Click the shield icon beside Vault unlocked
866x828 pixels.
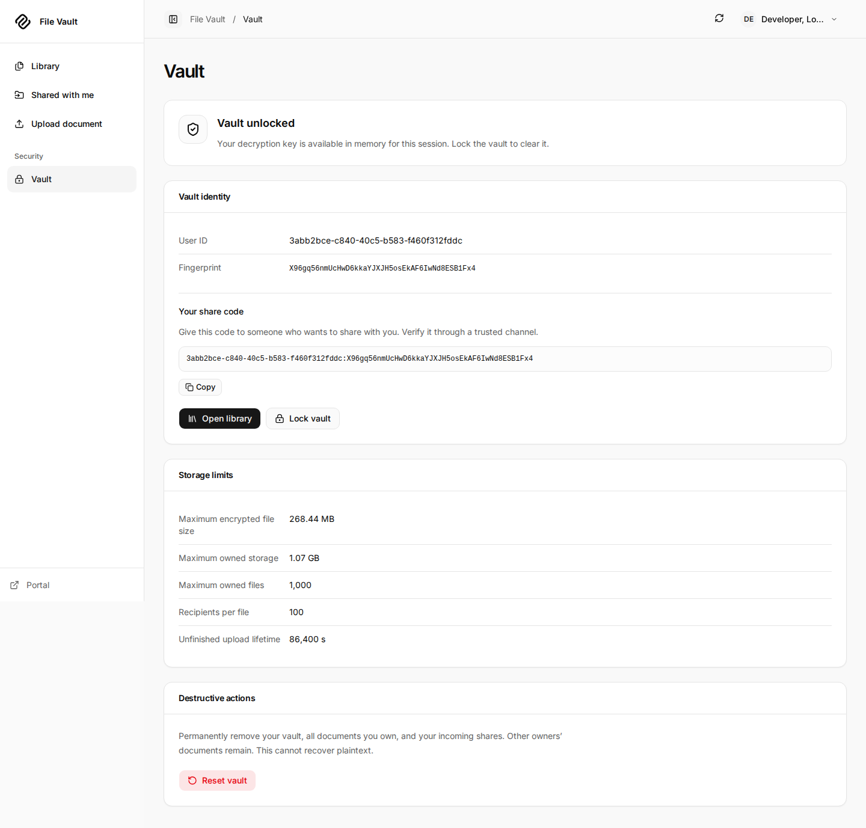(x=193, y=129)
